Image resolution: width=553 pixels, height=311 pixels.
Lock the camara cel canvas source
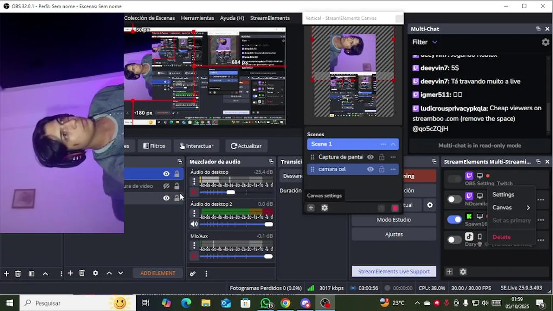click(381, 169)
